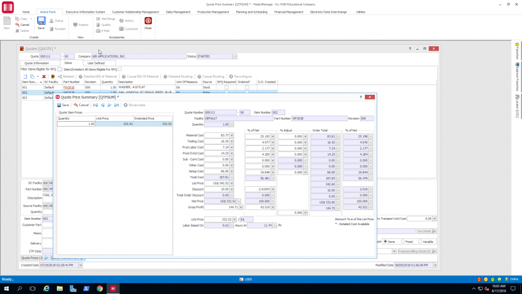The height and width of the screenshot is (294, 522).
Task: Open the Status dropdown showing STARTED
Action: [x=235, y=57]
